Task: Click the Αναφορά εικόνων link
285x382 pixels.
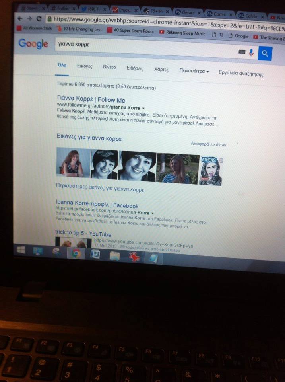Action: 208,144
